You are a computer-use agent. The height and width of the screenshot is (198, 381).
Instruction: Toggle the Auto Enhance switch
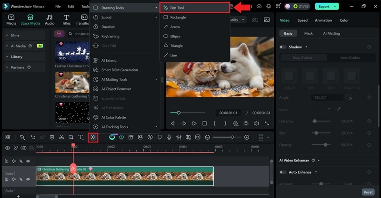(x=283, y=172)
